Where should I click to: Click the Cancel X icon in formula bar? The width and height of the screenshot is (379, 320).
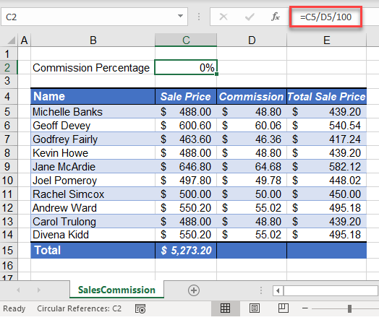coord(223,17)
